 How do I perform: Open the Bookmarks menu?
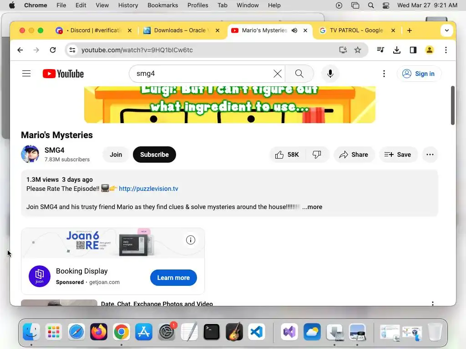tap(162, 5)
